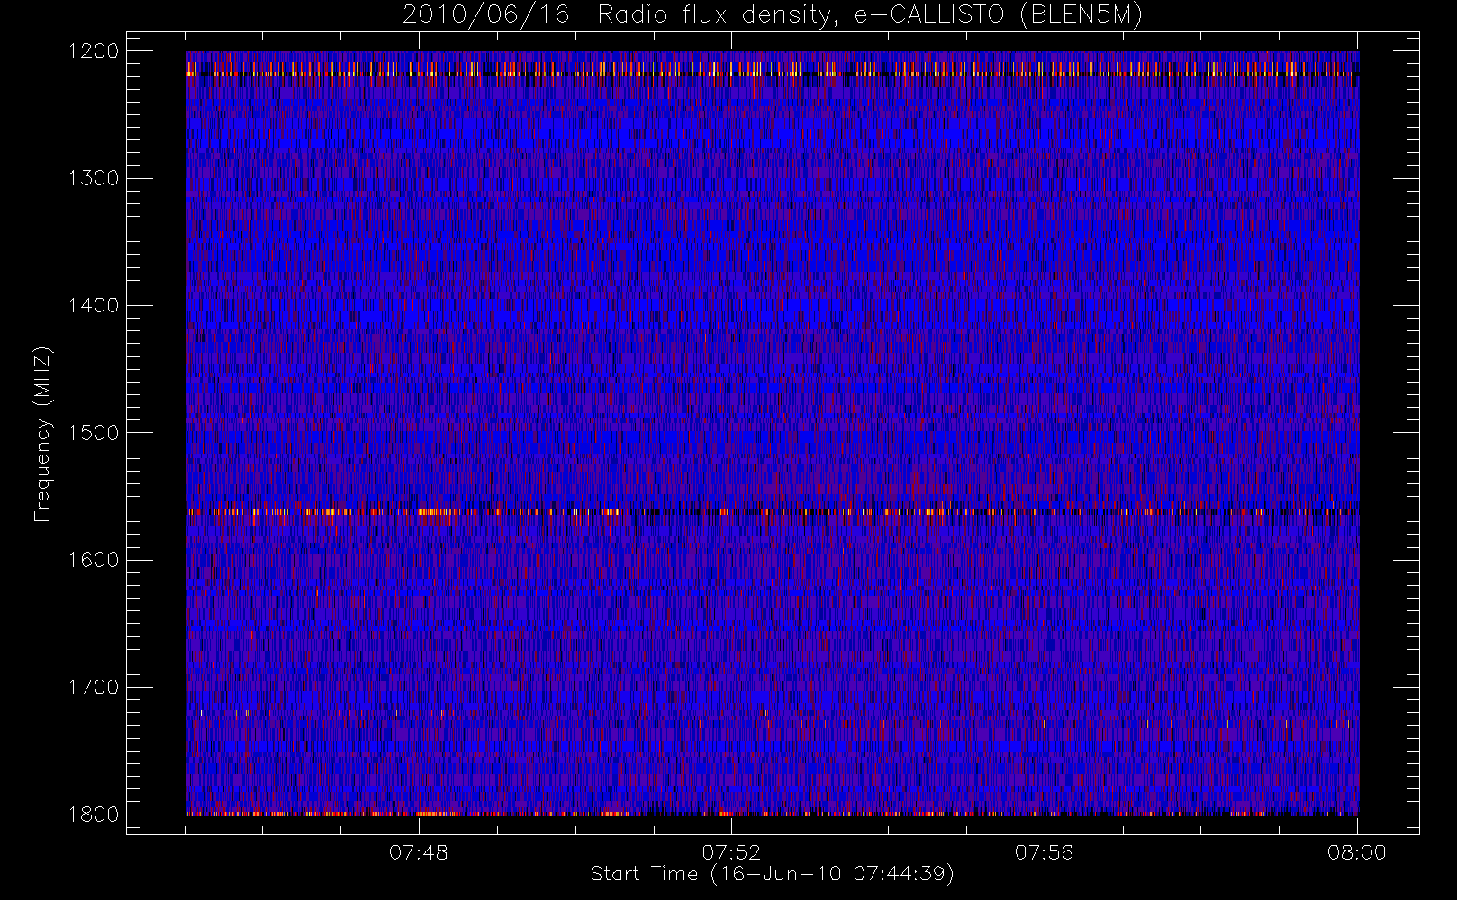
Task: Click the bright band at 1800 MHz
Action: coord(773,814)
